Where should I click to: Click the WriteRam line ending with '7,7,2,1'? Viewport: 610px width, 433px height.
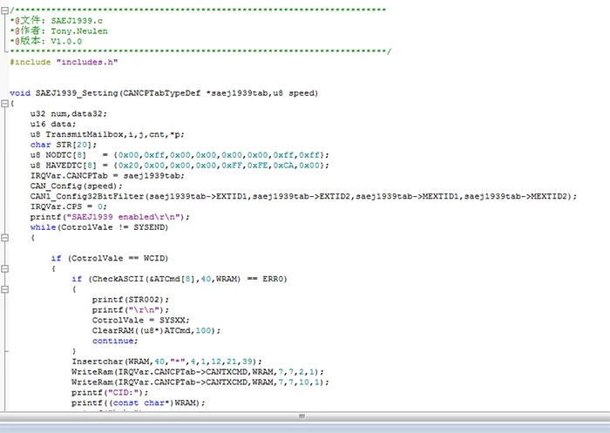(x=198, y=372)
